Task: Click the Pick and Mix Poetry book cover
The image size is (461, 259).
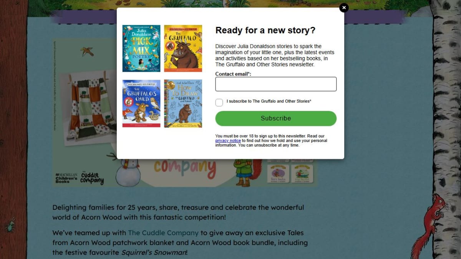Action: [141, 48]
